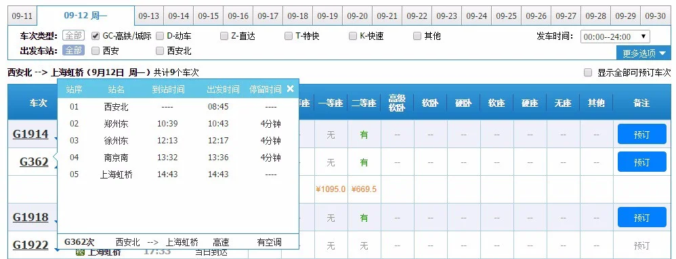The image size is (676, 259).
Task: Check the 西安北 departure station checkbox
Action: 159,51
